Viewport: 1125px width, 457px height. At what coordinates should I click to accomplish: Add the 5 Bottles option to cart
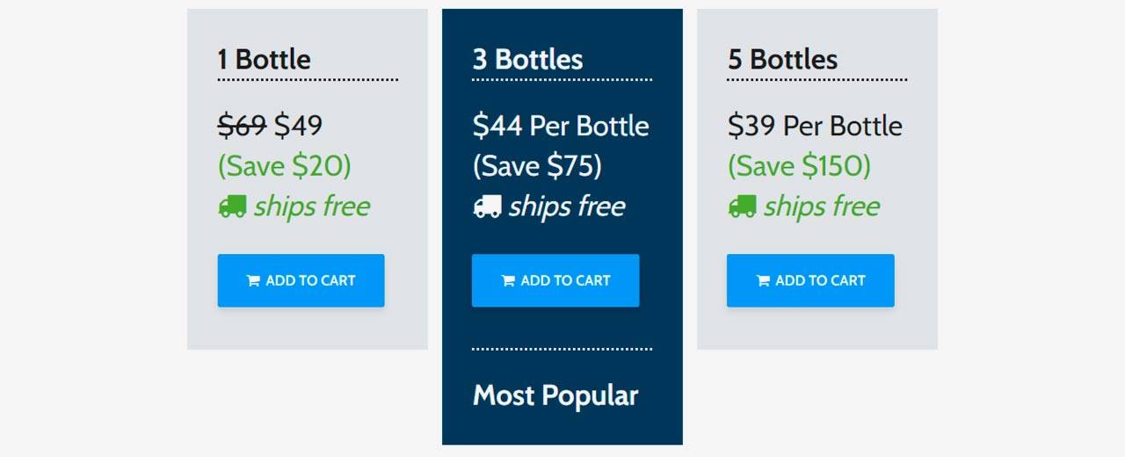(x=810, y=280)
